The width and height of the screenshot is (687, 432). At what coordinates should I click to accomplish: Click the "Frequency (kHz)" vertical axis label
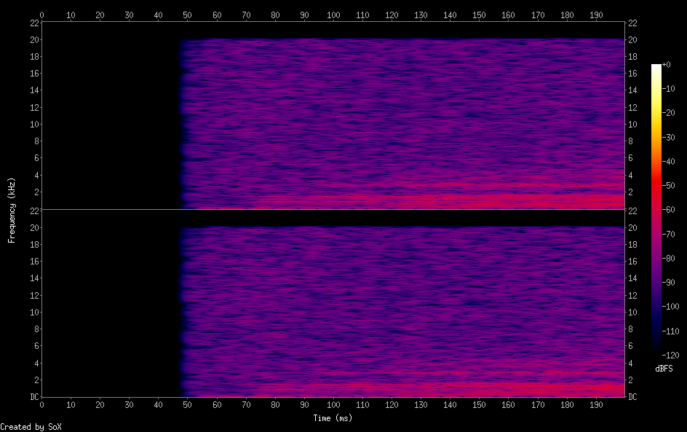click(x=12, y=209)
